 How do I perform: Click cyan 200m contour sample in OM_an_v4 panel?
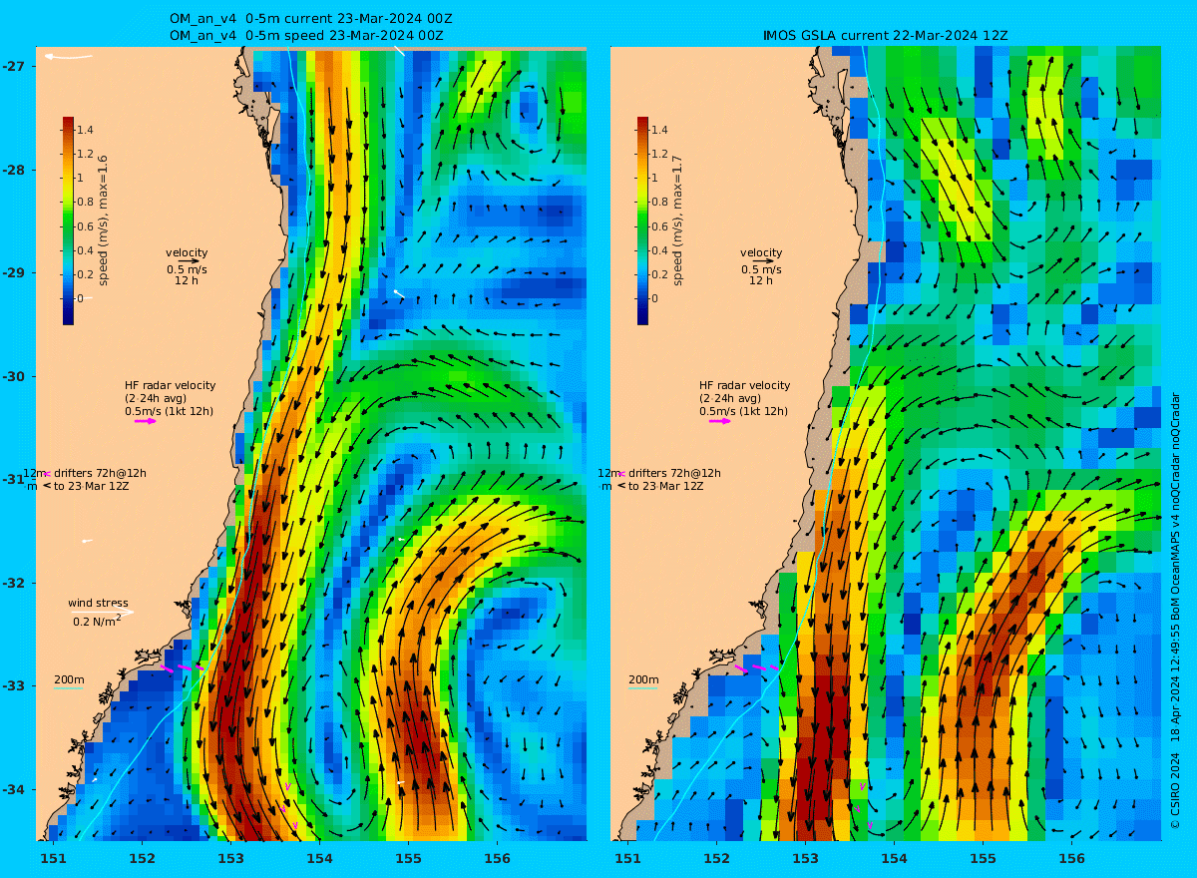tap(68, 688)
